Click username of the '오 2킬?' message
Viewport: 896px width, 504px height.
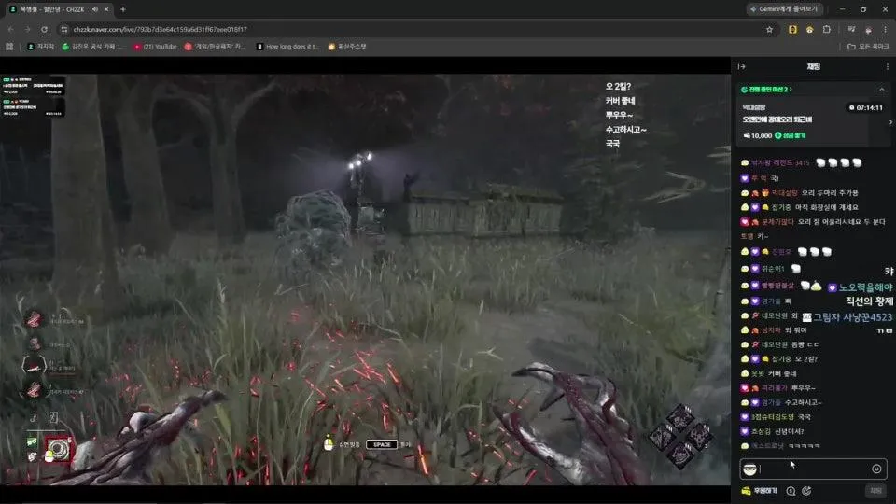click(x=781, y=359)
